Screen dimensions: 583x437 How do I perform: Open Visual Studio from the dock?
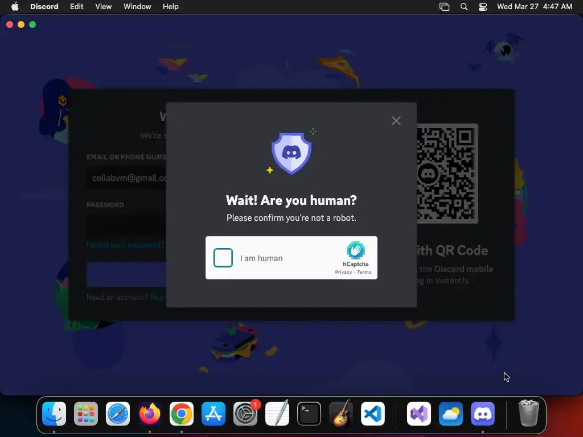[419, 414]
